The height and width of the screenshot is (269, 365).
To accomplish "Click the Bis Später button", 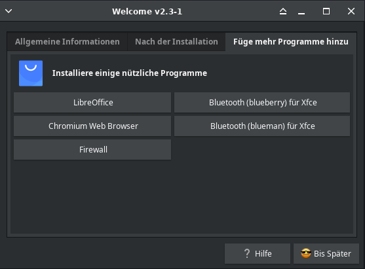I will [x=326, y=254].
